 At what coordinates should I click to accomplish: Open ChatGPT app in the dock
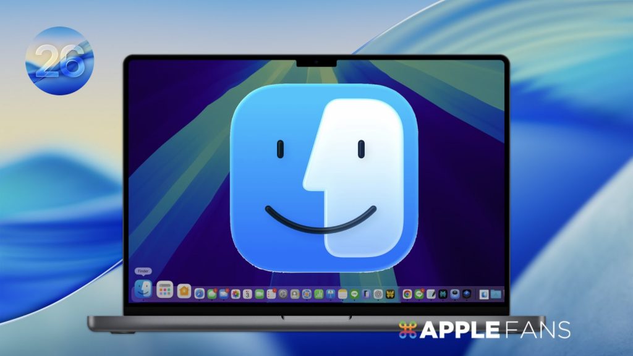click(378, 294)
